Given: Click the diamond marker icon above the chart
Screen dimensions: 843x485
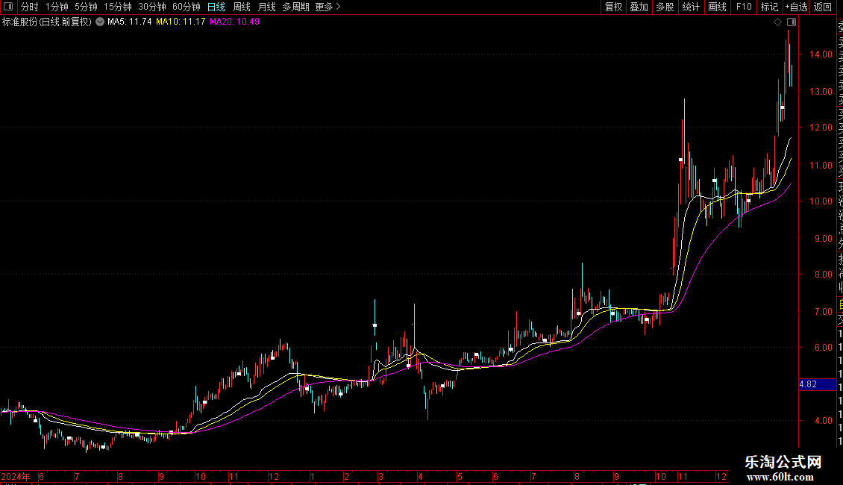Looking at the screenshot, I should (x=777, y=22).
